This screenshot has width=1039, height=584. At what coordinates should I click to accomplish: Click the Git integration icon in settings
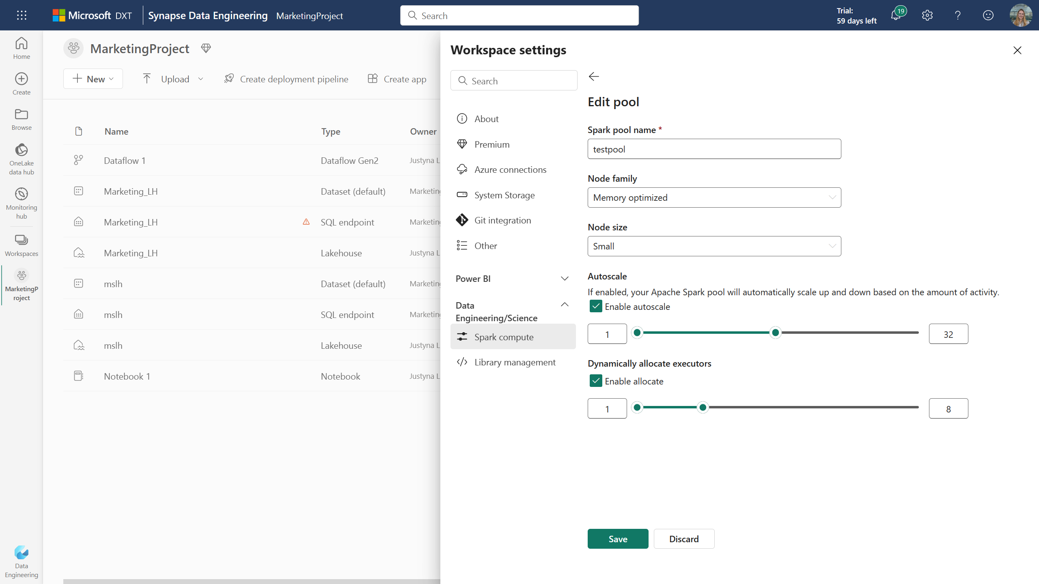pyautogui.click(x=462, y=220)
